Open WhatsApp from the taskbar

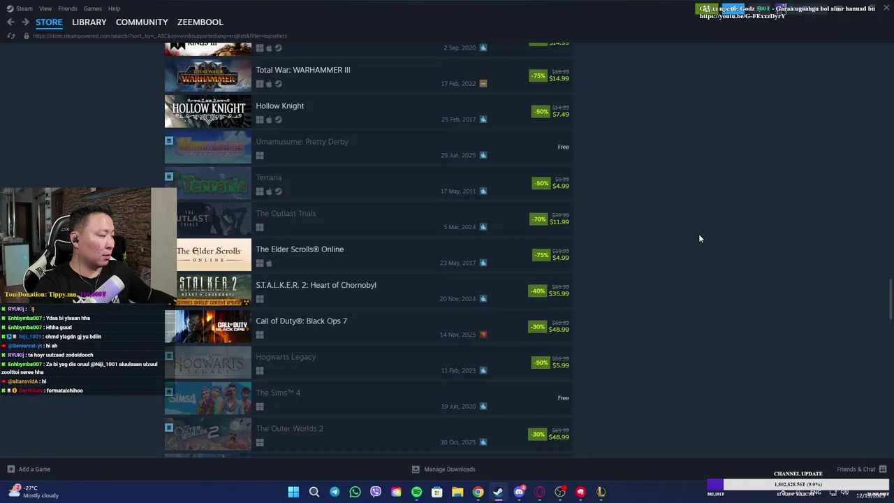click(355, 492)
